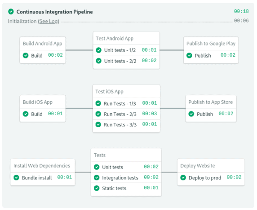Open the Integration tests job
257x210 pixels.
point(126,178)
